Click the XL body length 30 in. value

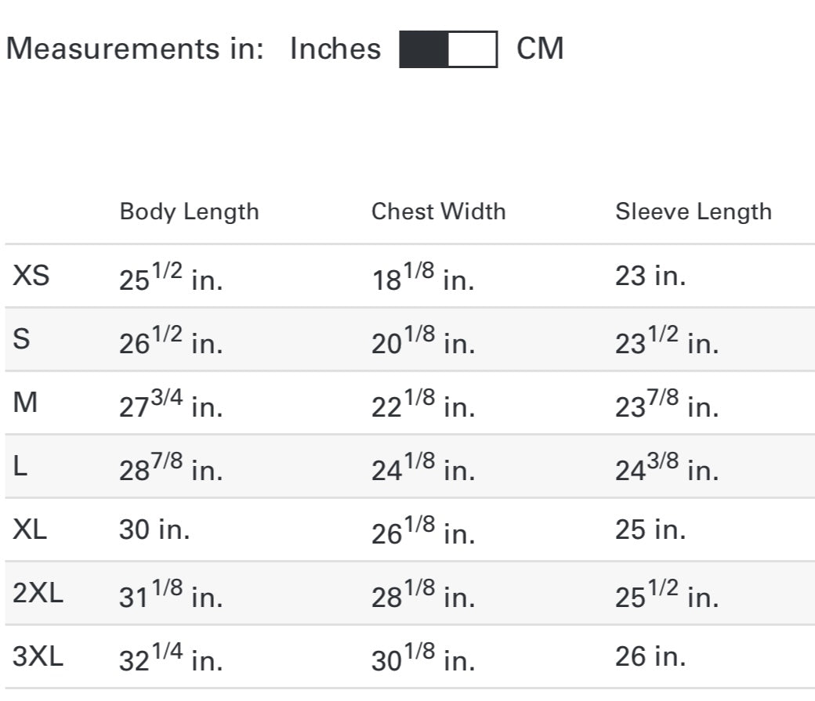(x=154, y=530)
